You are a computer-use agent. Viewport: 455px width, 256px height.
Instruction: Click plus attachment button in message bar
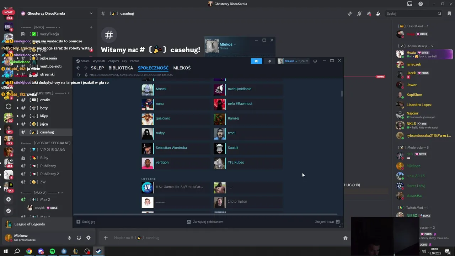[106, 238]
